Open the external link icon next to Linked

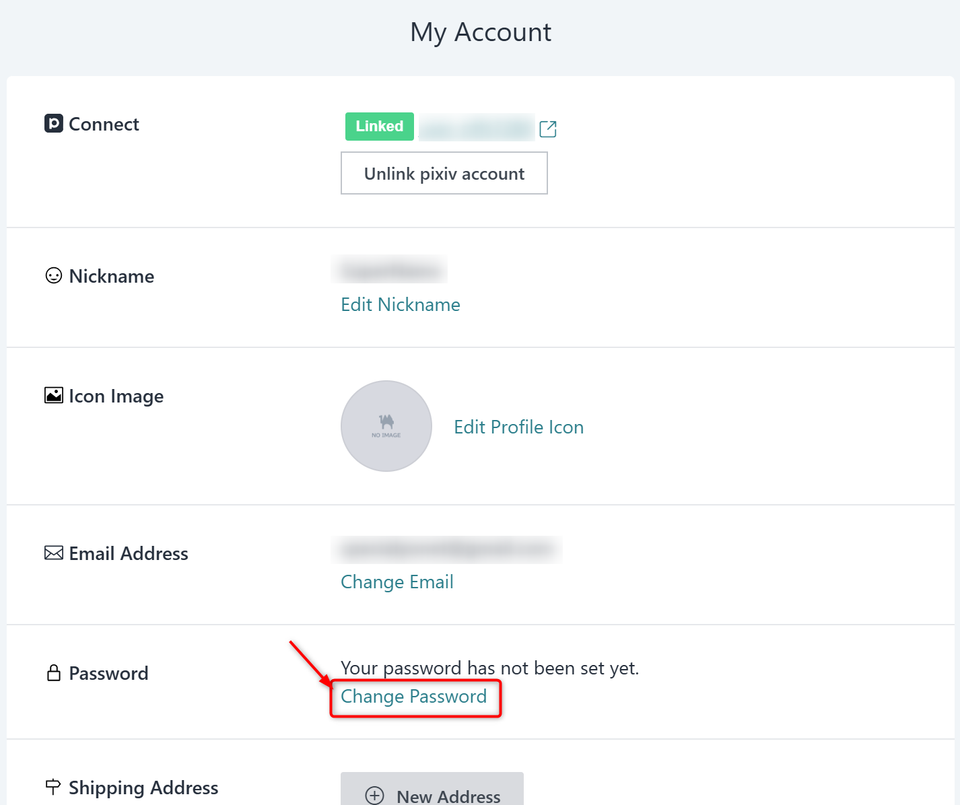[548, 129]
